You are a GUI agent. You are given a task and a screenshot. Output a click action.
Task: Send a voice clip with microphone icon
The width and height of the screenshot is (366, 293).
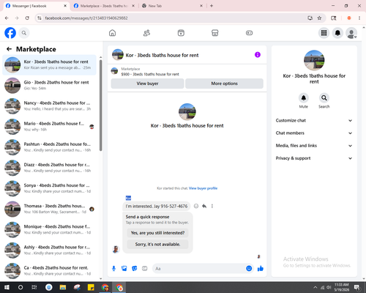[113, 269]
